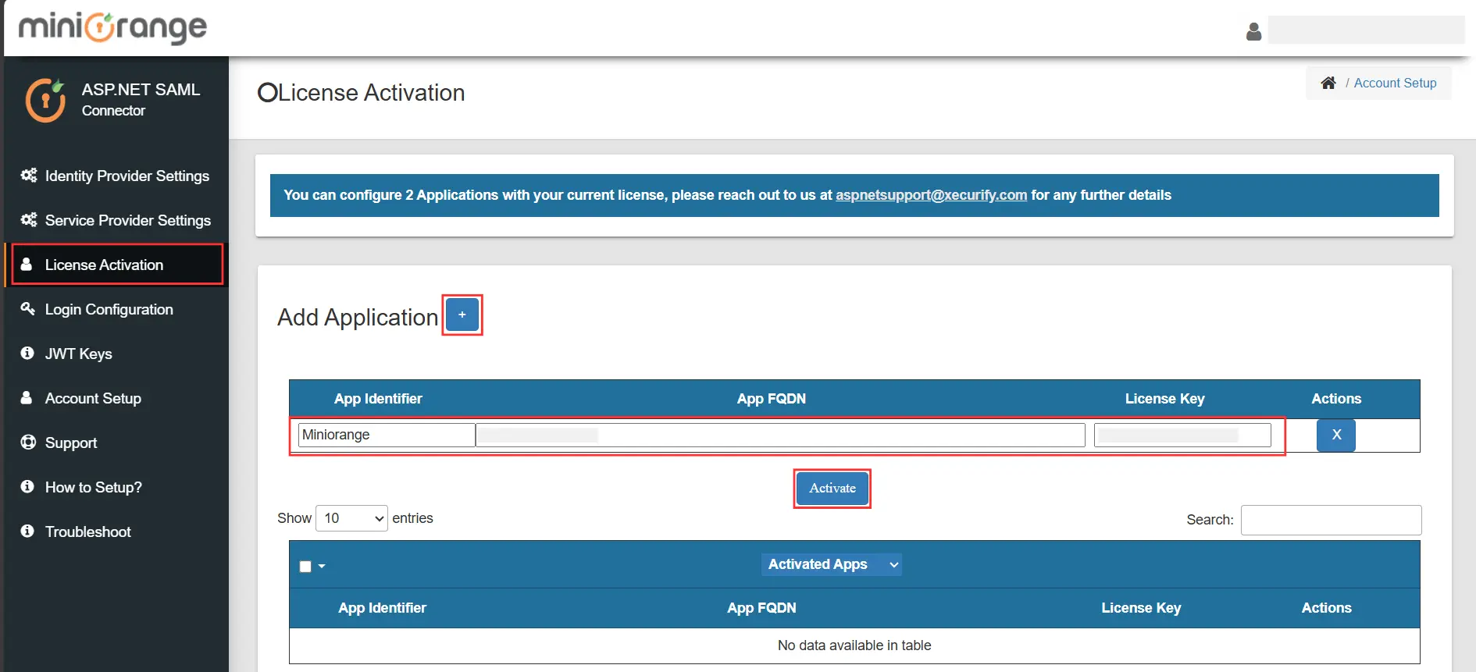Select License Activation in sidebar
The height and width of the screenshot is (672, 1476).
[116, 265]
